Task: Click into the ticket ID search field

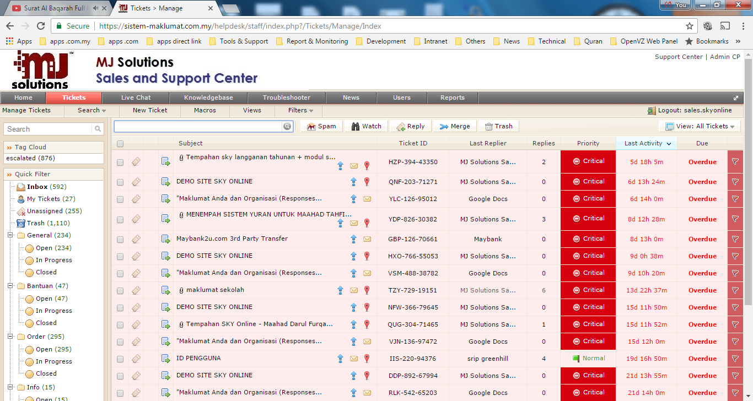Action: coord(198,126)
